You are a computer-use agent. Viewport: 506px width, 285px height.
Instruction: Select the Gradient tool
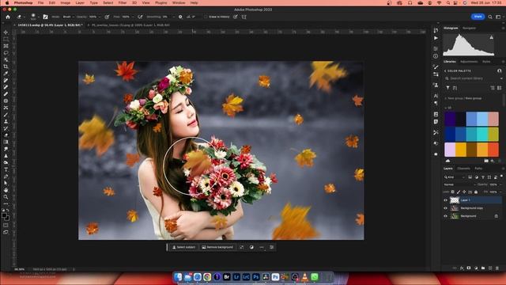[6, 142]
